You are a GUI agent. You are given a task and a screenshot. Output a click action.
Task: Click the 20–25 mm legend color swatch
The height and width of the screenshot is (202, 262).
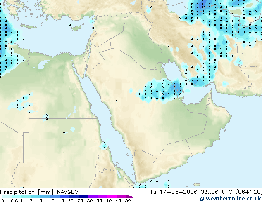pyautogui.click(x=74, y=197)
